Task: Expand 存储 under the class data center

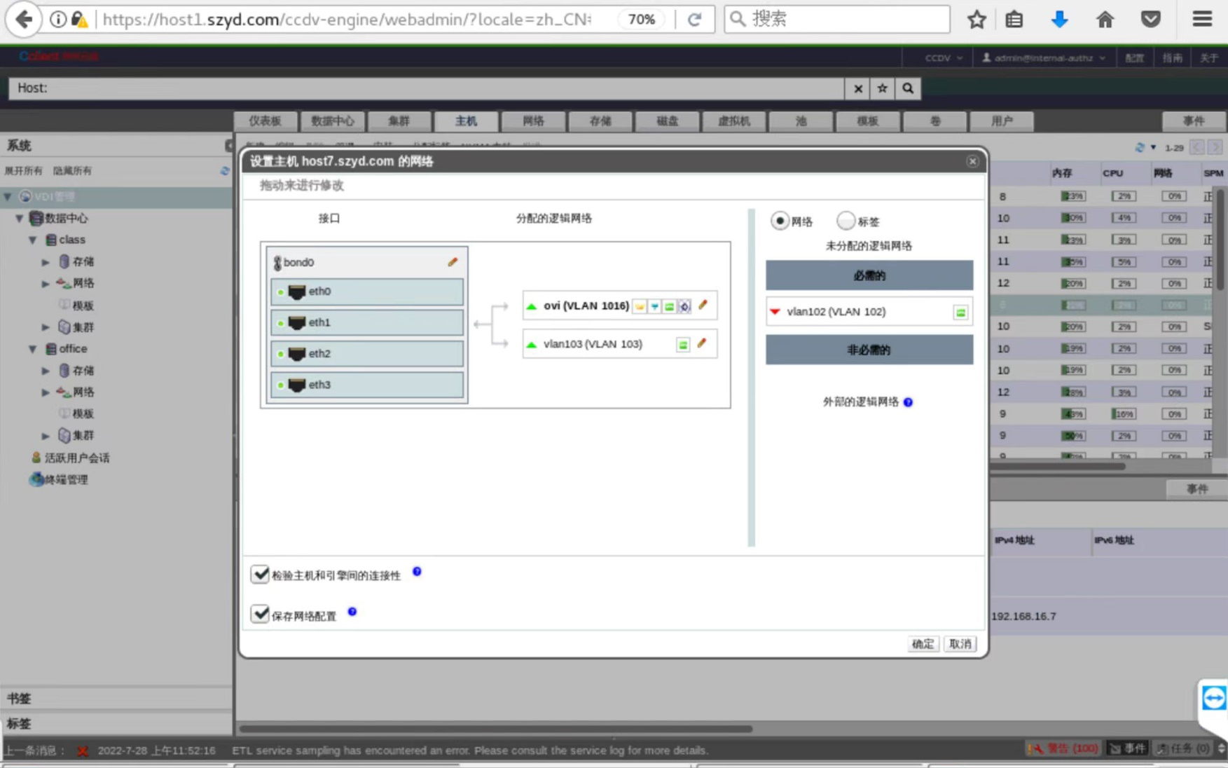Action: [x=46, y=261]
